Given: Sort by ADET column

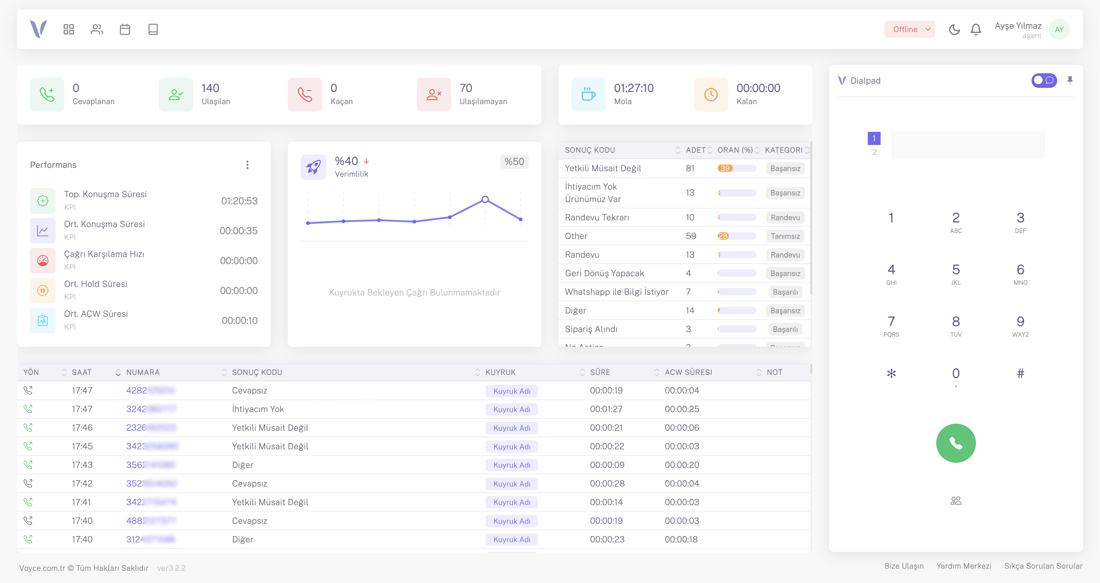Looking at the screenshot, I should tap(710, 150).
